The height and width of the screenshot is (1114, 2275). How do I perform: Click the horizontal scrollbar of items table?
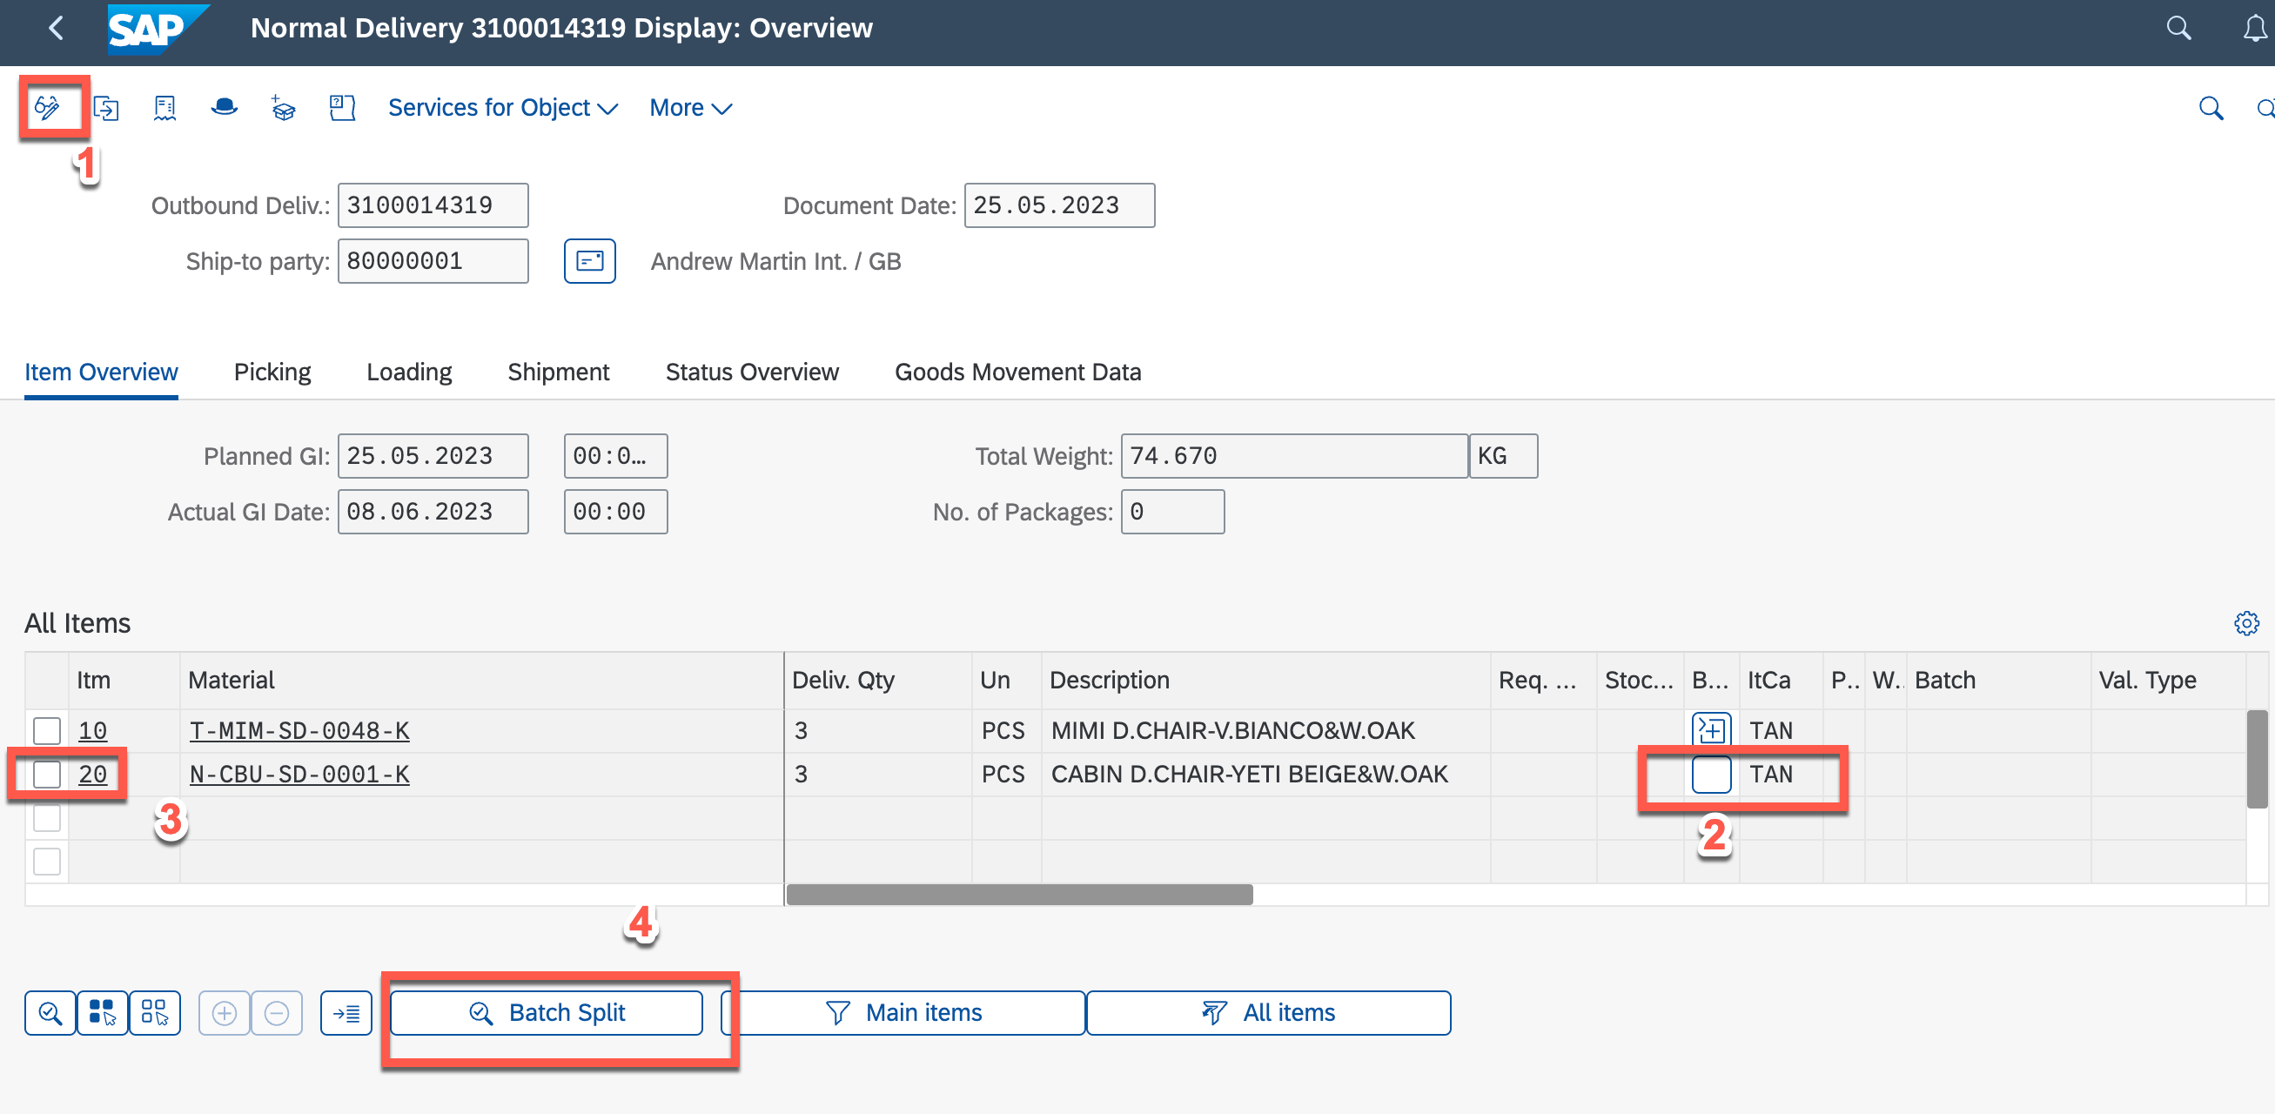(x=1019, y=895)
